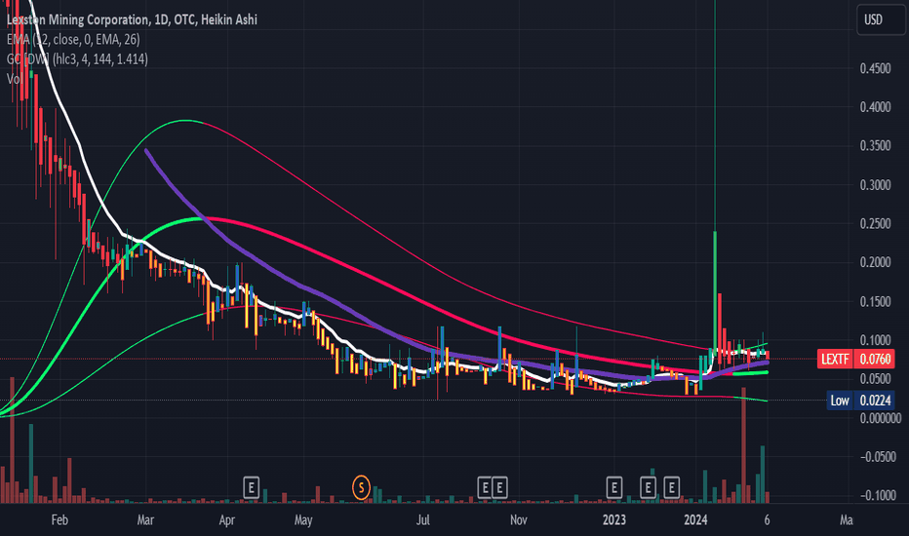Click the 0.2500 price axis value

click(876, 224)
